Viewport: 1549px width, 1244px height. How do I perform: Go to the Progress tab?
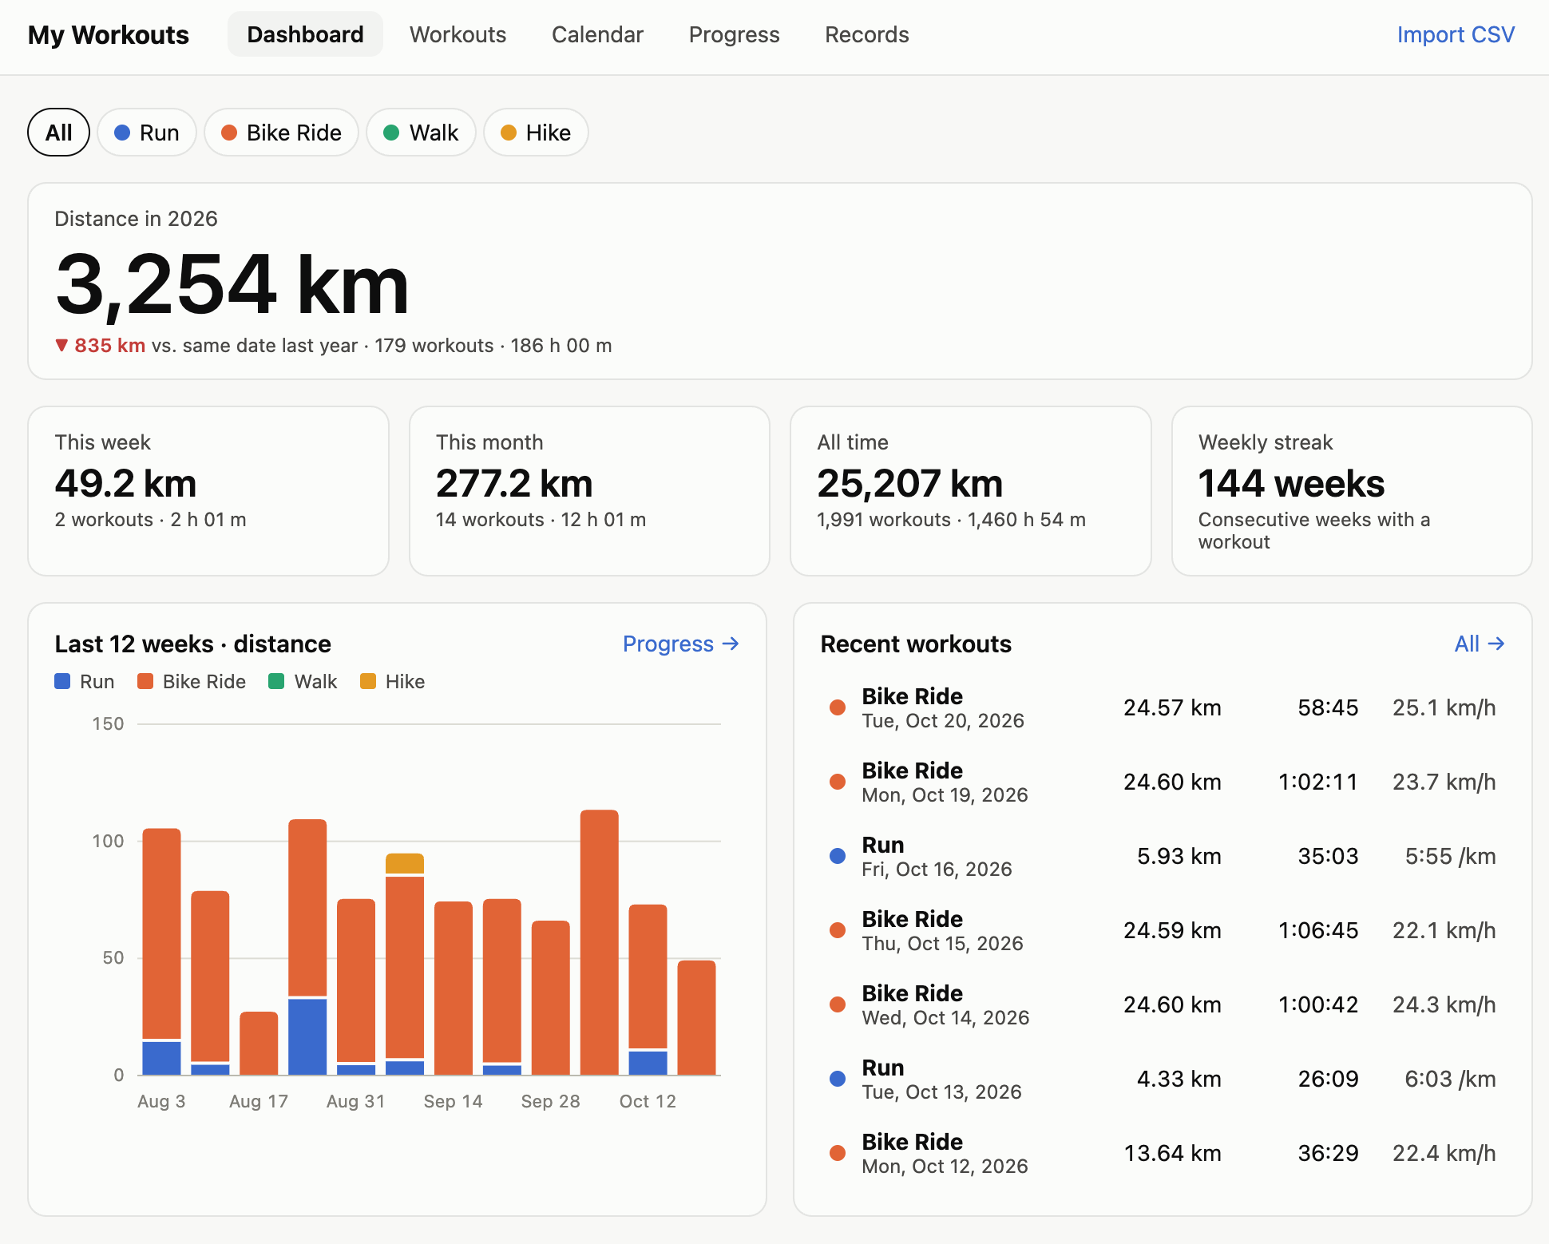click(734, 34)
